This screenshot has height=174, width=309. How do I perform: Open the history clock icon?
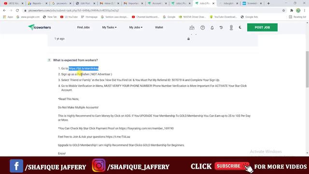pyautogui.click(x=221, y=28)
